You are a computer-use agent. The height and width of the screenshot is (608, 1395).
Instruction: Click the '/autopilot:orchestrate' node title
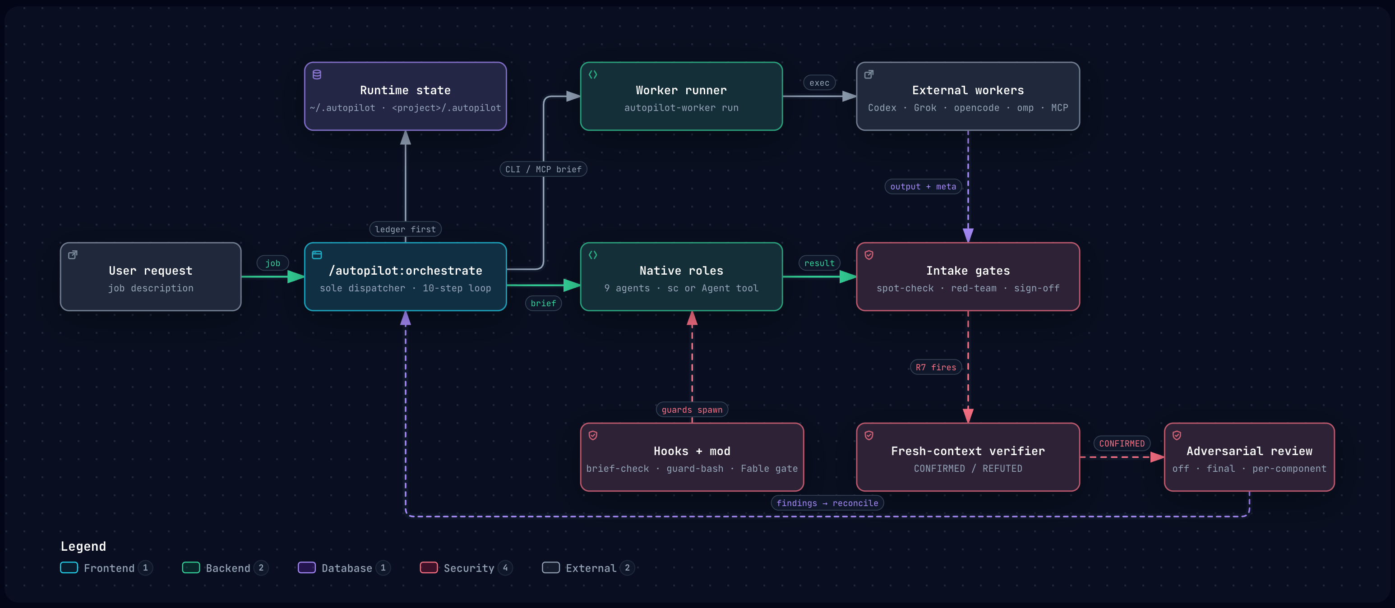[x=405, y=270]
